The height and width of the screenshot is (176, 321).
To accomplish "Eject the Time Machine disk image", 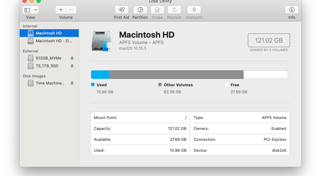I will click(x=72, y=83).
